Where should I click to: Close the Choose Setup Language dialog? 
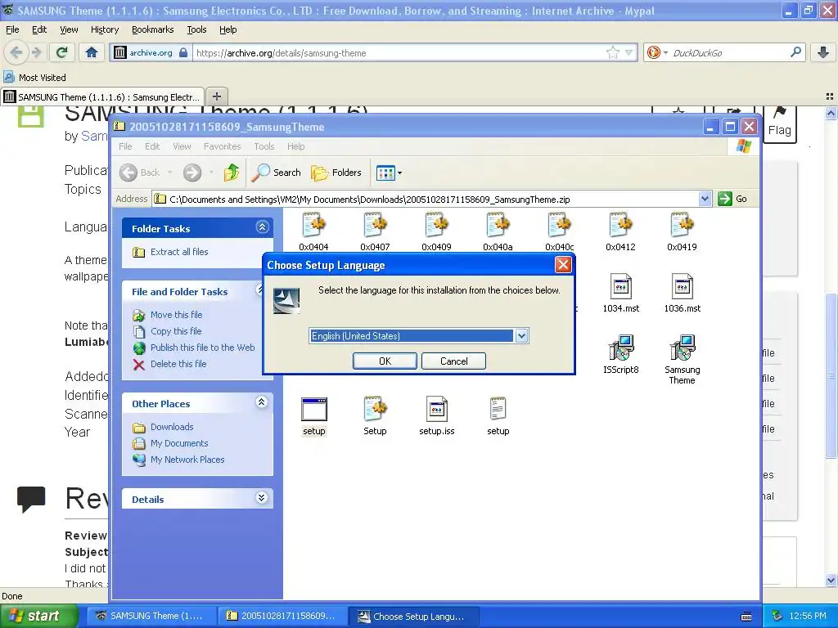(563, 265)
